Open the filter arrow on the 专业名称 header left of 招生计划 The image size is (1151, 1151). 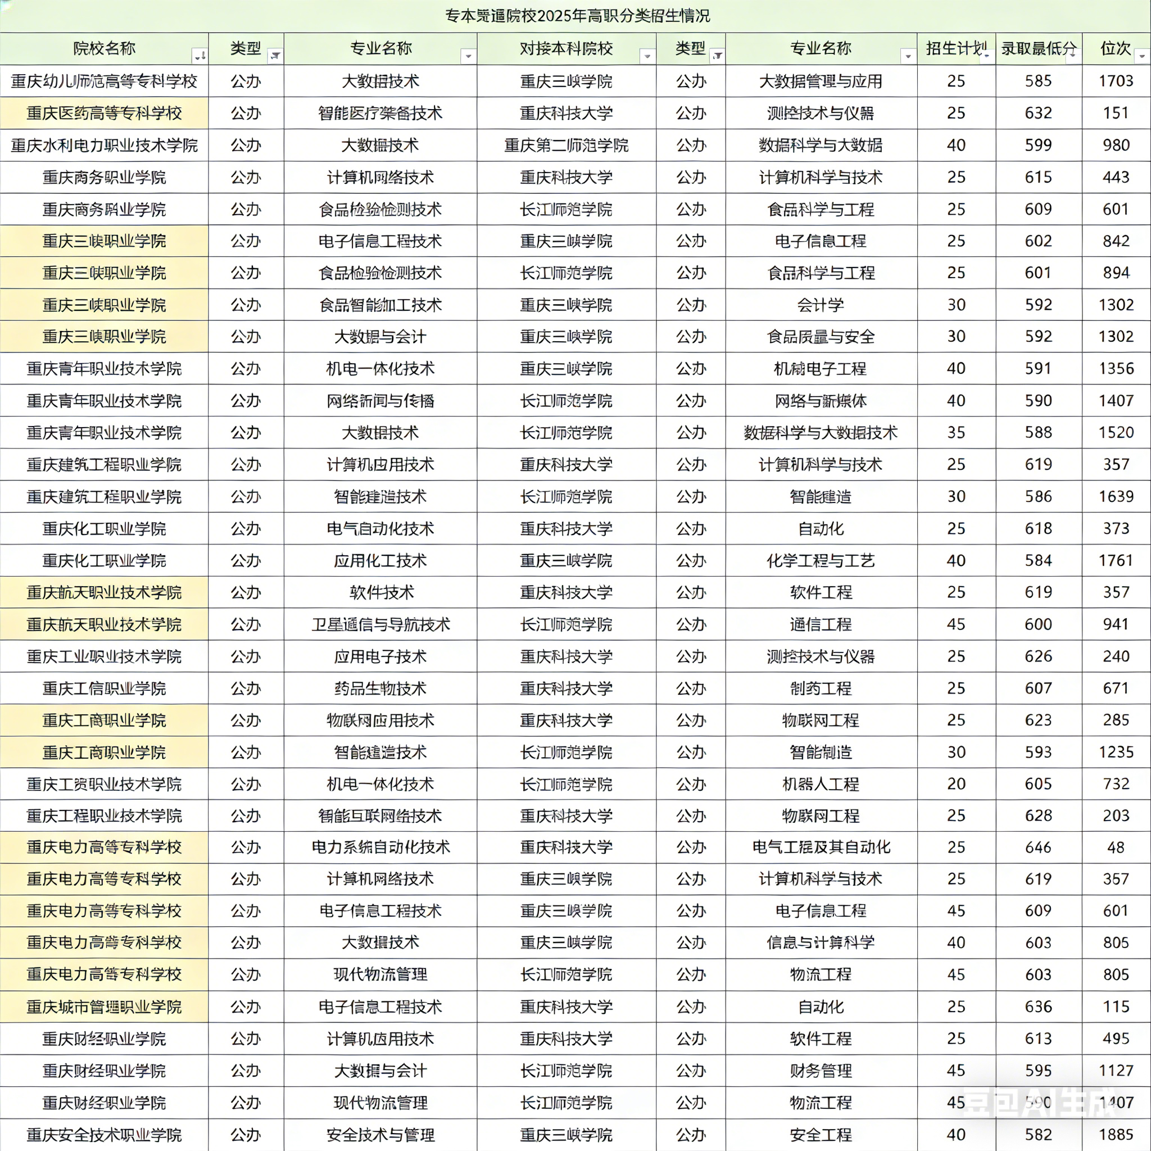(x=909, y=57)
